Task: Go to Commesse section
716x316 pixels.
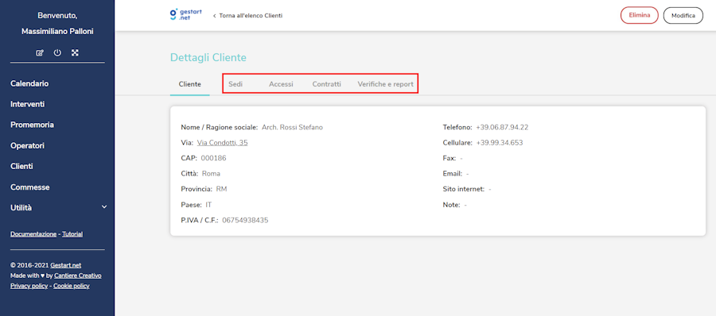Action: (x=29, y=187)
